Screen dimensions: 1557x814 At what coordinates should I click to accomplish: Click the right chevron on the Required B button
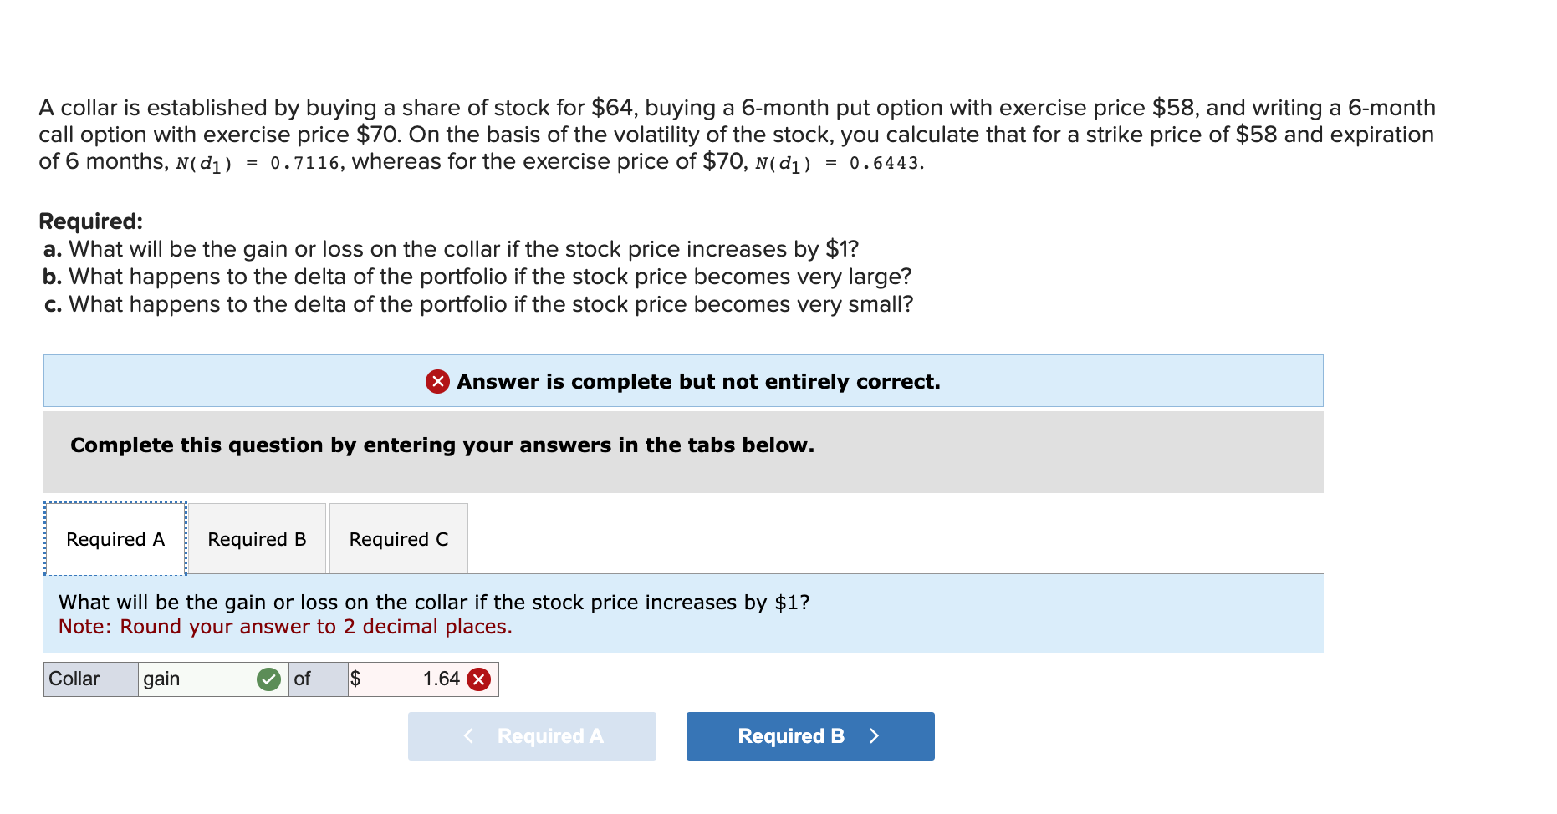coord(875,735)
